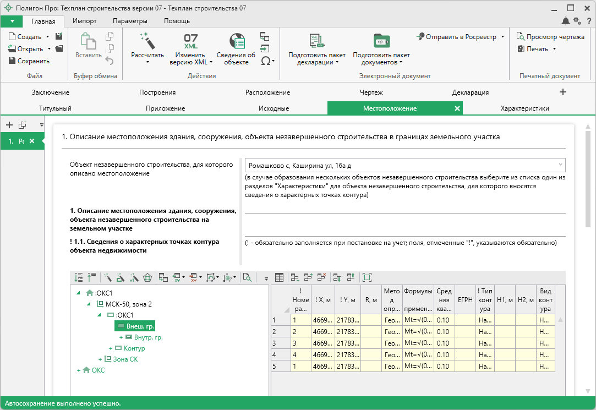This screenshot has height=410, width=596.
Task: Click the notification bell icon
Action: click(x=565, y=21)
